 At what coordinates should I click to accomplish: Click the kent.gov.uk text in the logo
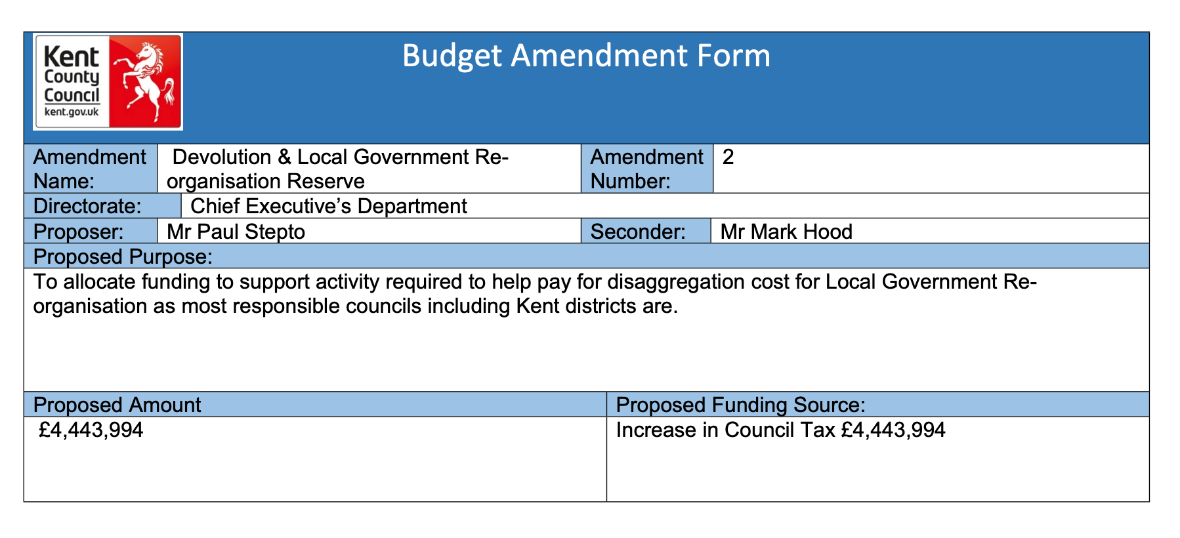[x=72, y=112]
